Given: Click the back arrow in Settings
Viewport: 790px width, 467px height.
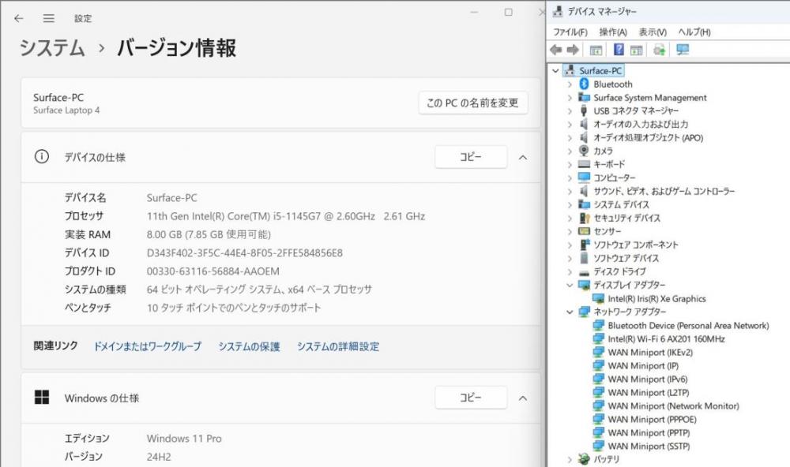Looking at the screenshot, I should point(19,19).
